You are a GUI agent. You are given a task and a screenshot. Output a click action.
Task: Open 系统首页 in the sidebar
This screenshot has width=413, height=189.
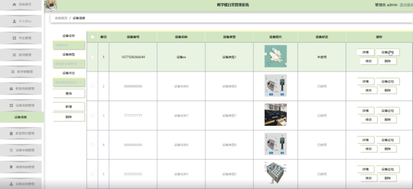(21, 5)
